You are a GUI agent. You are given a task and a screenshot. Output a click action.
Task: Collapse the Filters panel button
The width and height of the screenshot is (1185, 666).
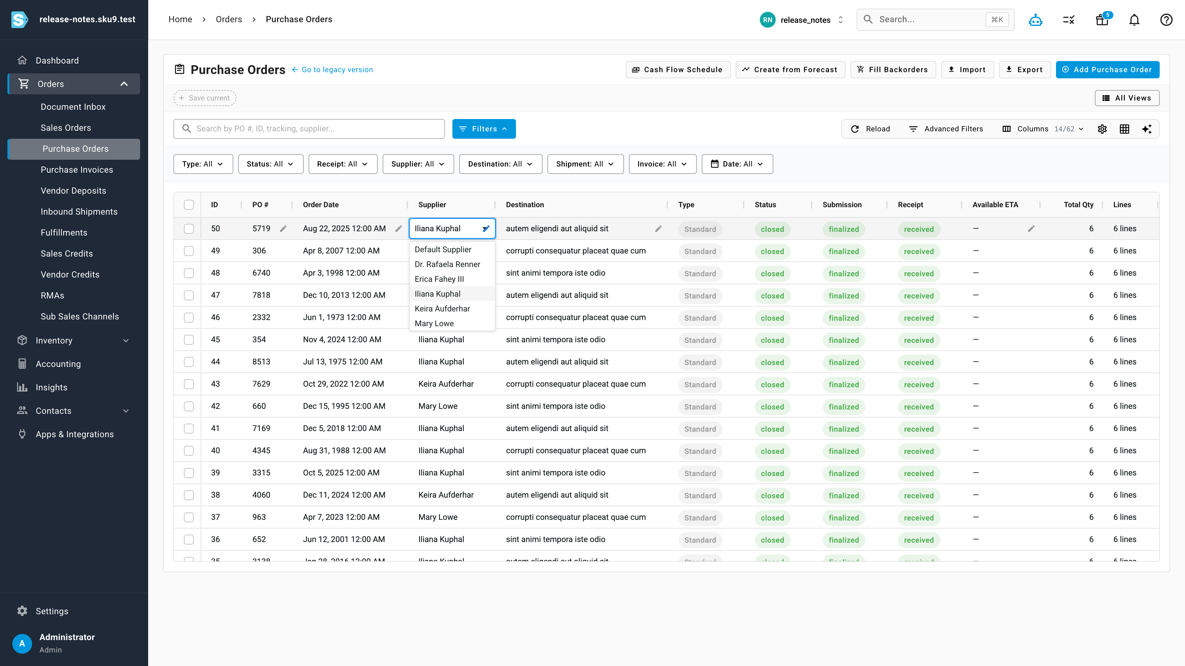tap(484, 129)
